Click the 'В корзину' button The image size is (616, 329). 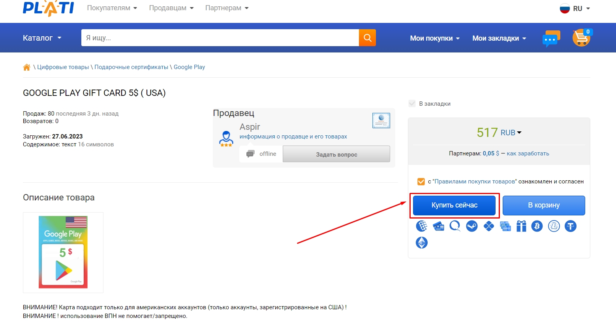tap(544, 205)
